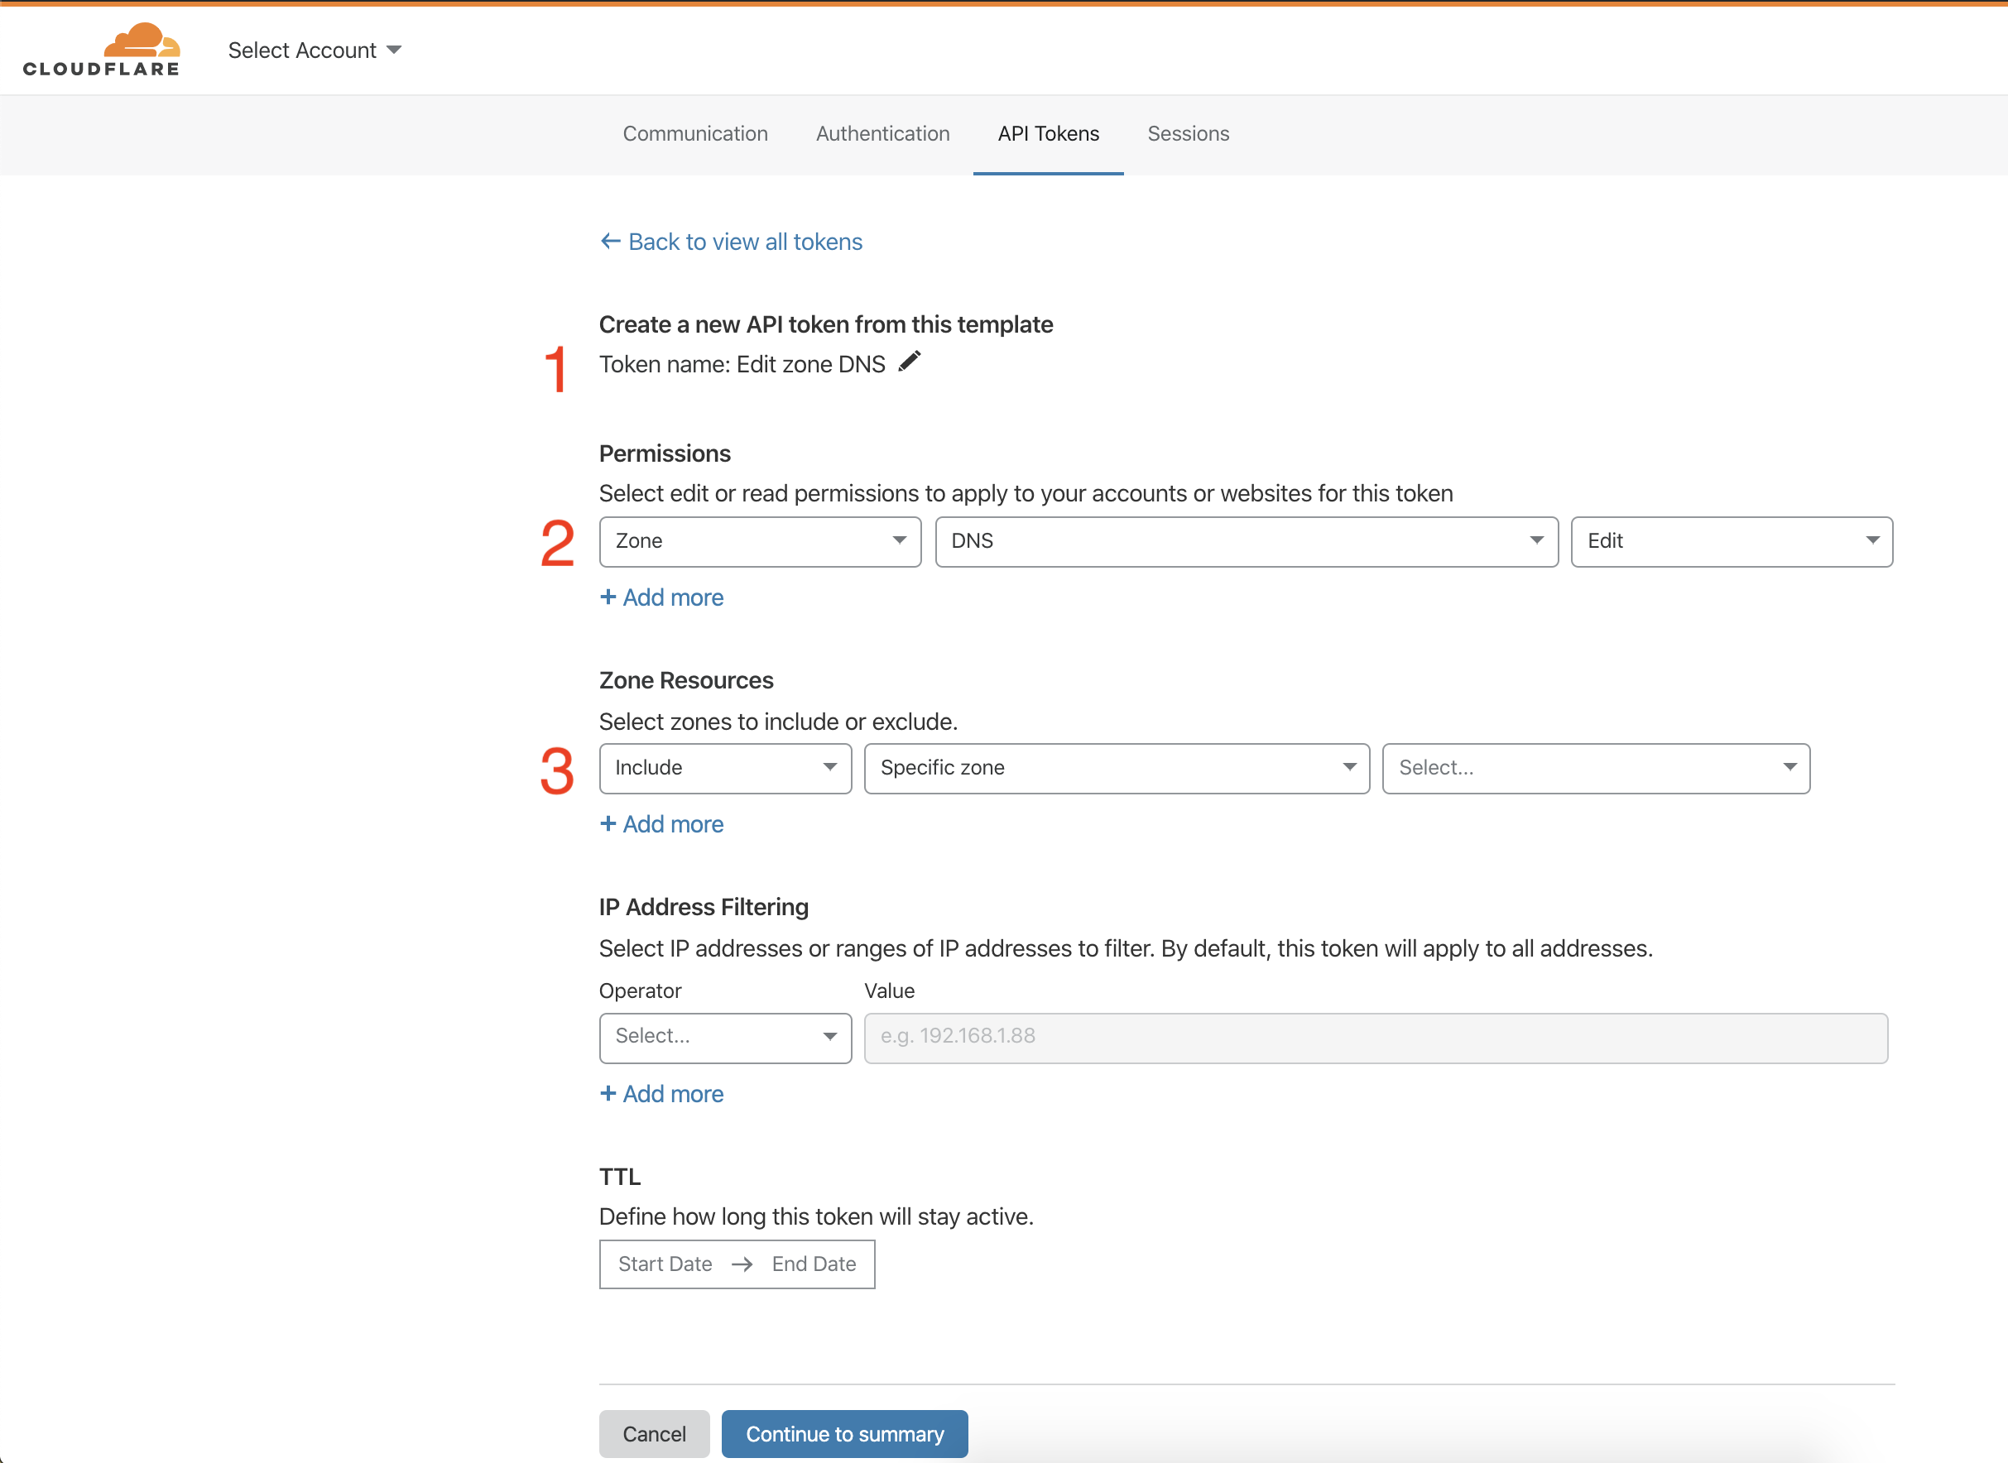Click the IP Operator Select dropdown arrow
The image size is (2008, 1463).
[x=826, y=1034]
